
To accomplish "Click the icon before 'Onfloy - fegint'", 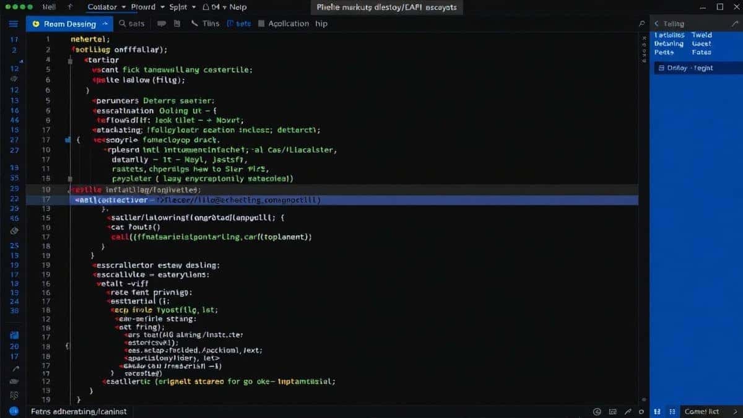I will tap(662, 68).
